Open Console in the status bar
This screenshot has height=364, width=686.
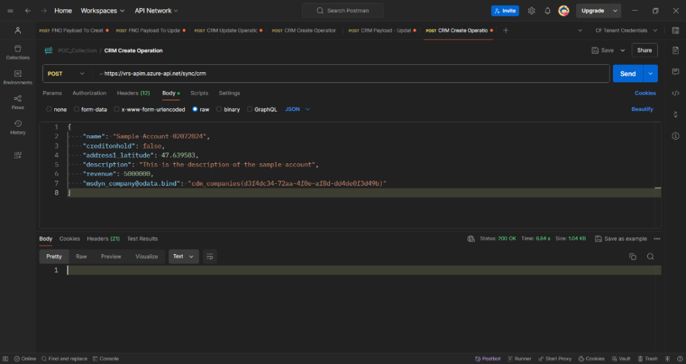[x=106, y=359]
